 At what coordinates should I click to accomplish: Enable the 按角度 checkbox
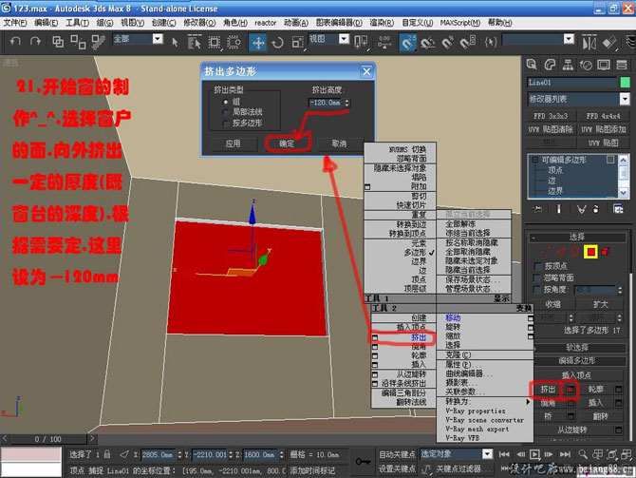coord(538,290)
